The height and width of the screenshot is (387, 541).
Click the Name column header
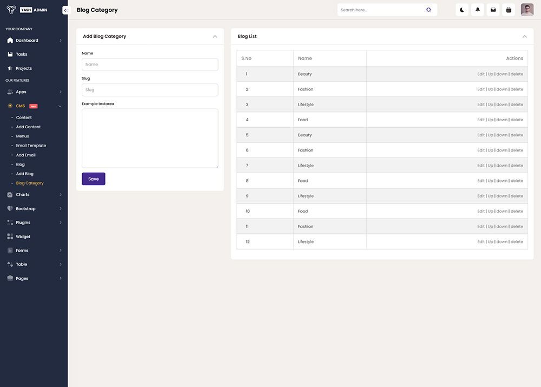tap(305, 58)
